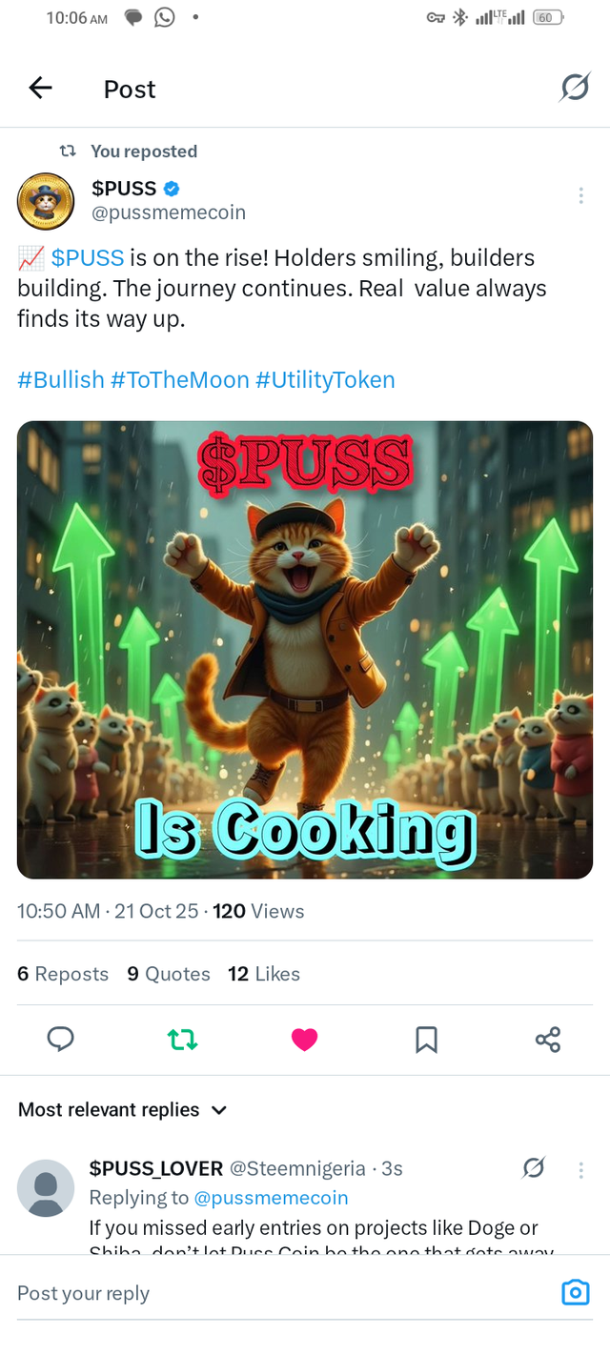The height and width of the screenshot is (1355, 610).
Task: Undo repost using the repost icon
Action: (182, 1040)
